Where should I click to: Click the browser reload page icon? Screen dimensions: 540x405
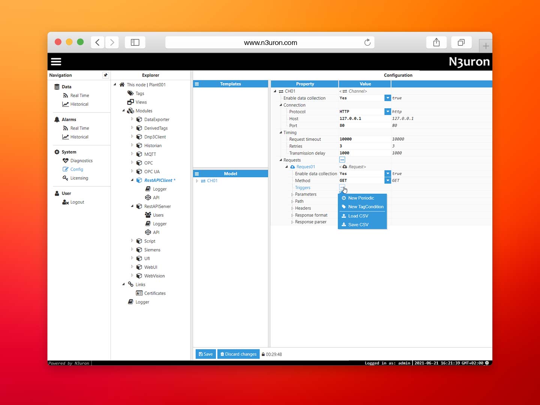367,42
